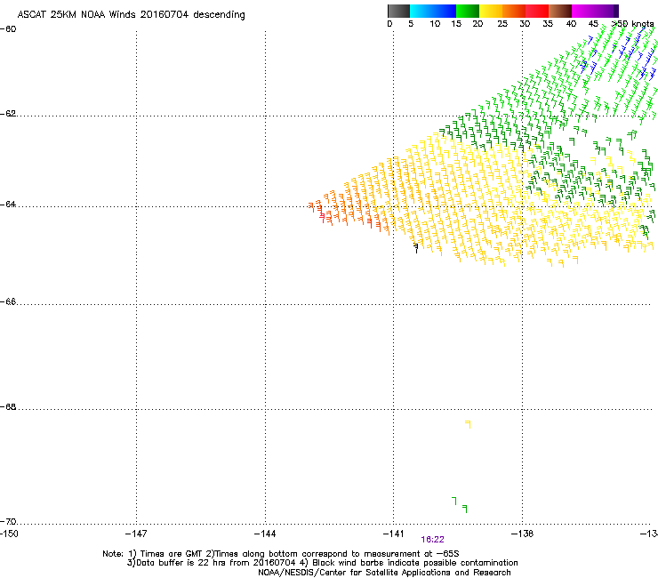Click the '40' label in the knots legend
The height and width of the screenshot is (578, 658).
point(571,24)
